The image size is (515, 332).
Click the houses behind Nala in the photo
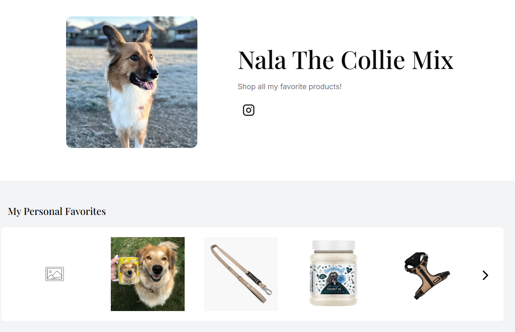132,32
